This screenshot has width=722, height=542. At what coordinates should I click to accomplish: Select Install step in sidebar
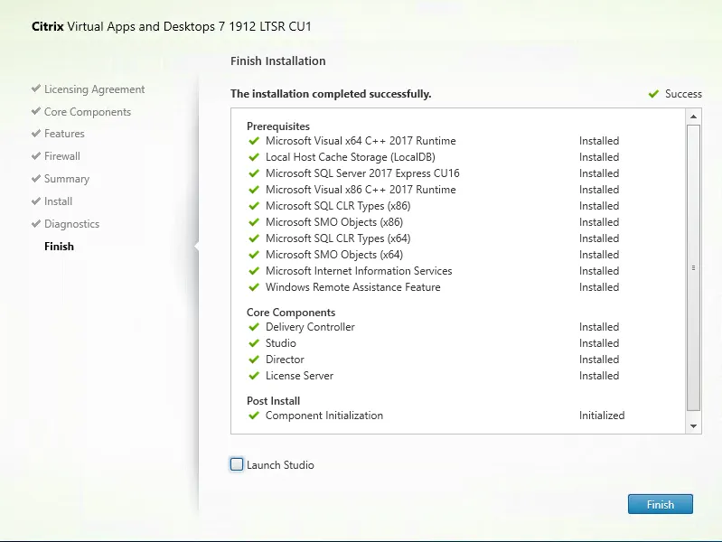tap(58, 201)
